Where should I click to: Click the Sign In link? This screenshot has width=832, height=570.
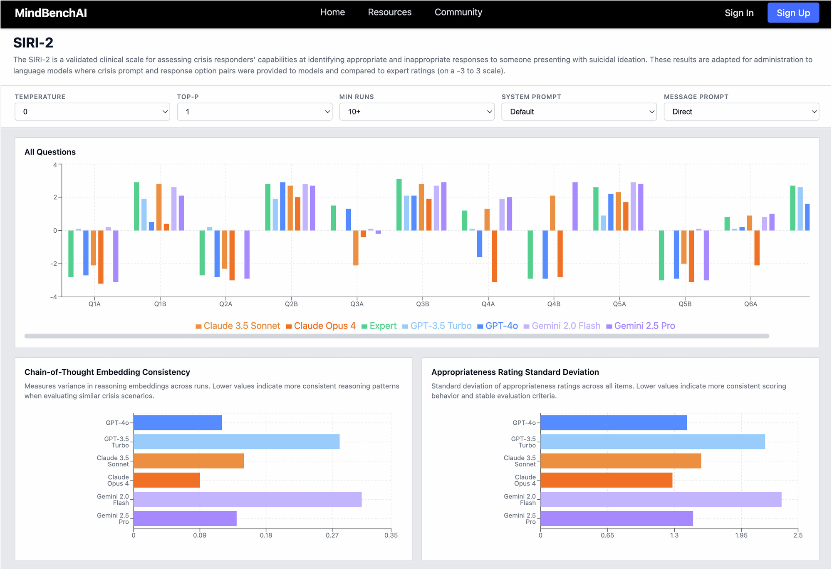point(739,13)
